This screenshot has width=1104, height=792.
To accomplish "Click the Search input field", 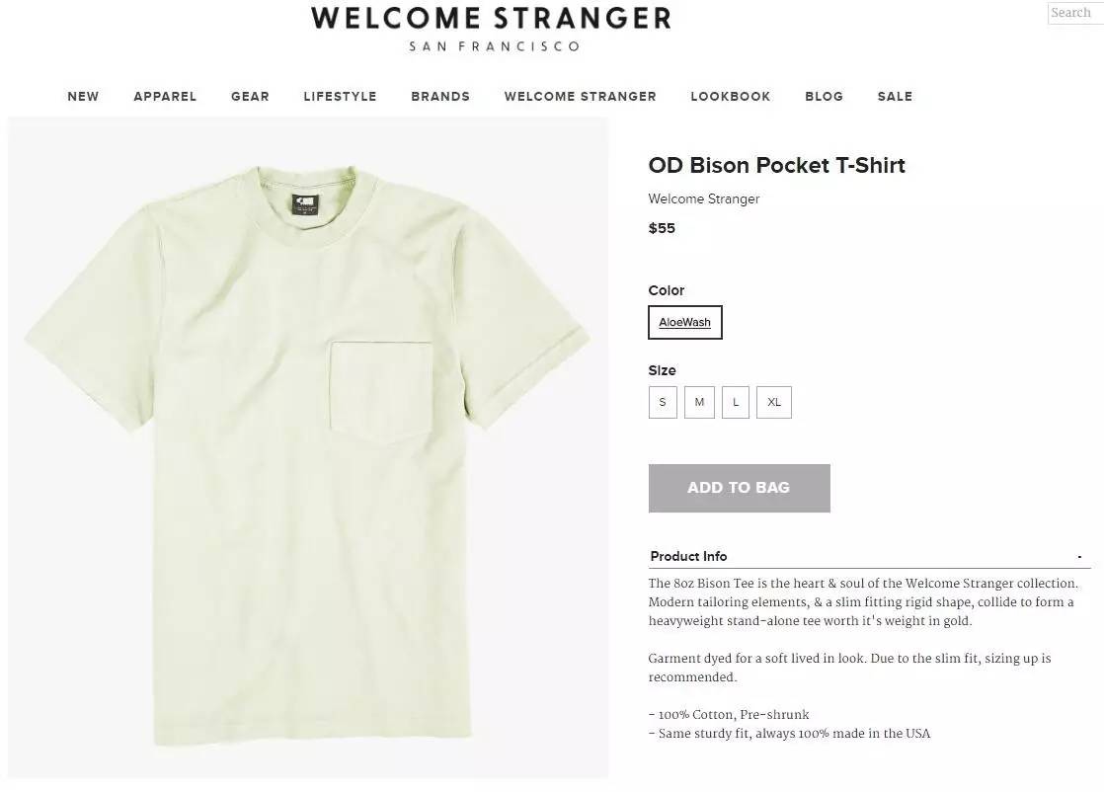I will pyautogui.click(x=1075, y=13).
